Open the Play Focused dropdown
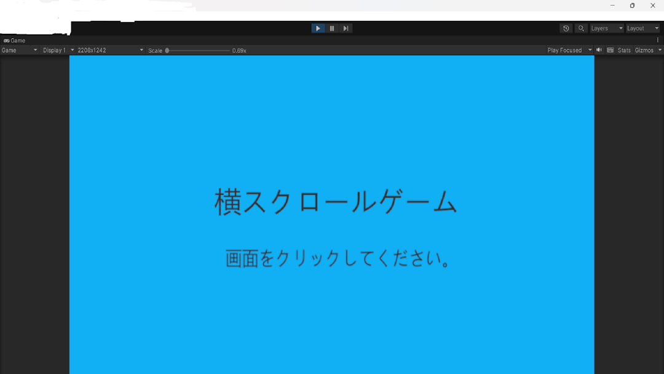 569,50
